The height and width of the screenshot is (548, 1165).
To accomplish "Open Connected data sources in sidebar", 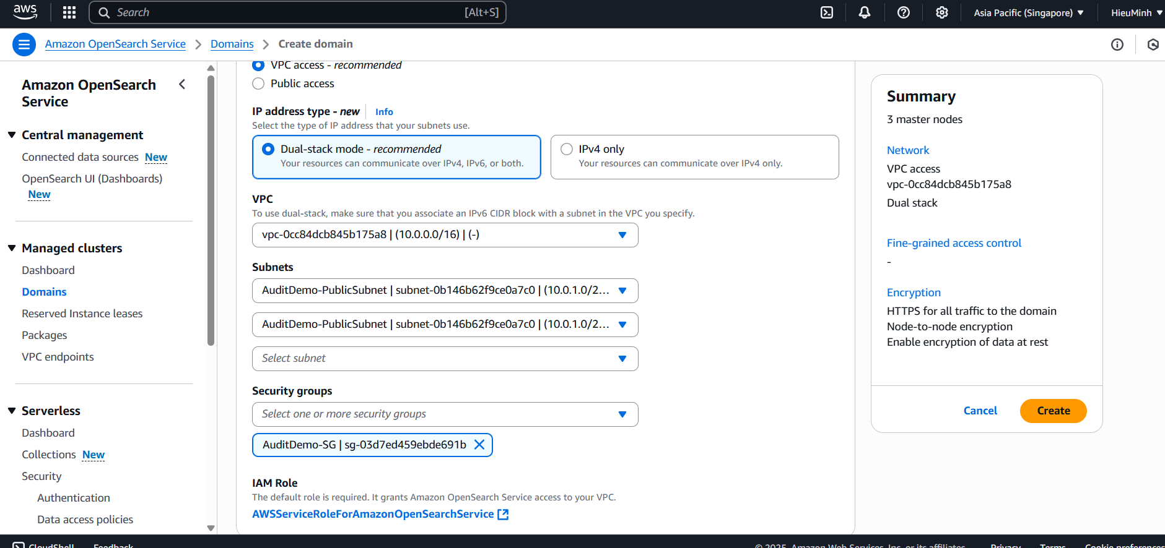I will 80,157.
